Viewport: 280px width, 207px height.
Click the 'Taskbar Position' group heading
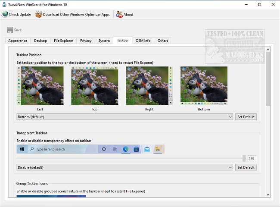pos(29,55)
